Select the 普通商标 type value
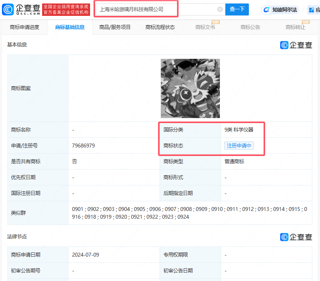The height and width of the screenshot is (281, 320). tap(234, 161)
